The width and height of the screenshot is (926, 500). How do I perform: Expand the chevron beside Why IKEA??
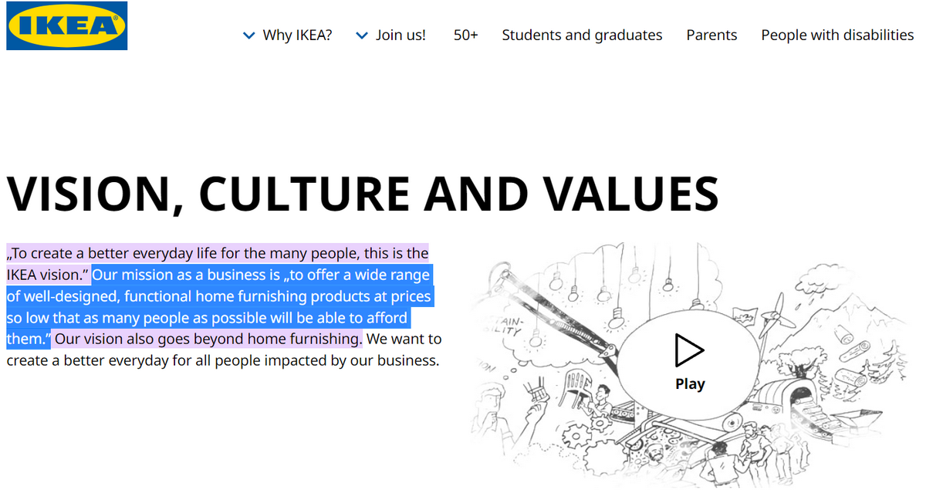coord(248,35)
